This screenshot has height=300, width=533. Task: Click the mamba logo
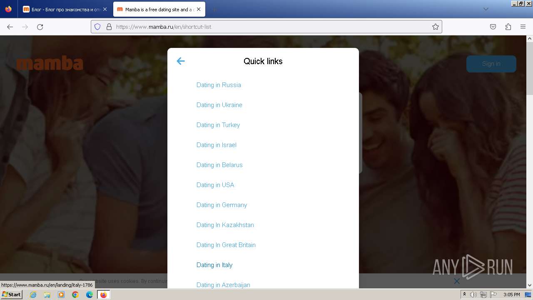click(x=50, y=63)
